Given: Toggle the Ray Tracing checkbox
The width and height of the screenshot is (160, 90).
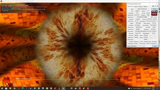Looking at the screenshot, I should [x=140, y=43].
